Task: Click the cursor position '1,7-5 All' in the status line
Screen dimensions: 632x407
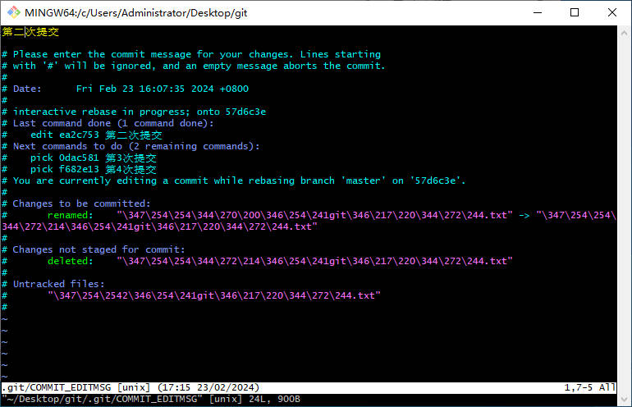Action: [x=589, y=387]
